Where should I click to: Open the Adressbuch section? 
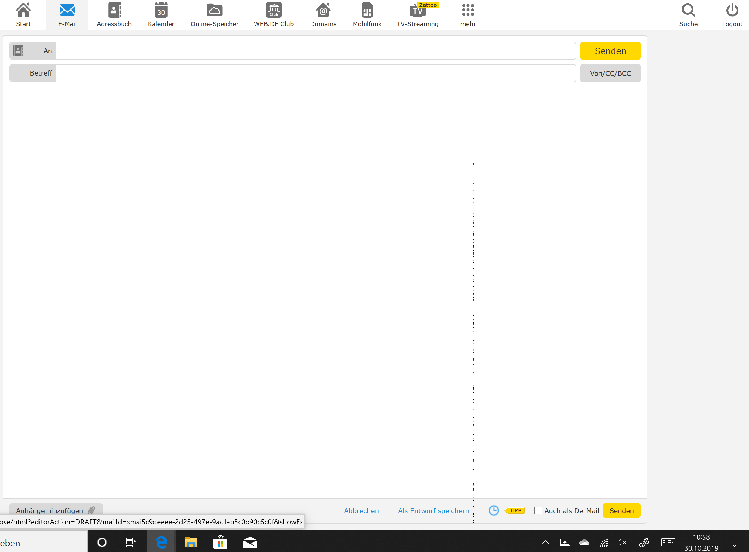click(114, 14)
